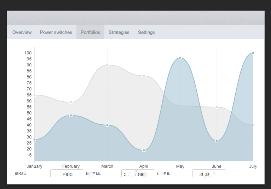The image size is (271, 189).
Task: Open the Strategies tab
Action: 119,32
